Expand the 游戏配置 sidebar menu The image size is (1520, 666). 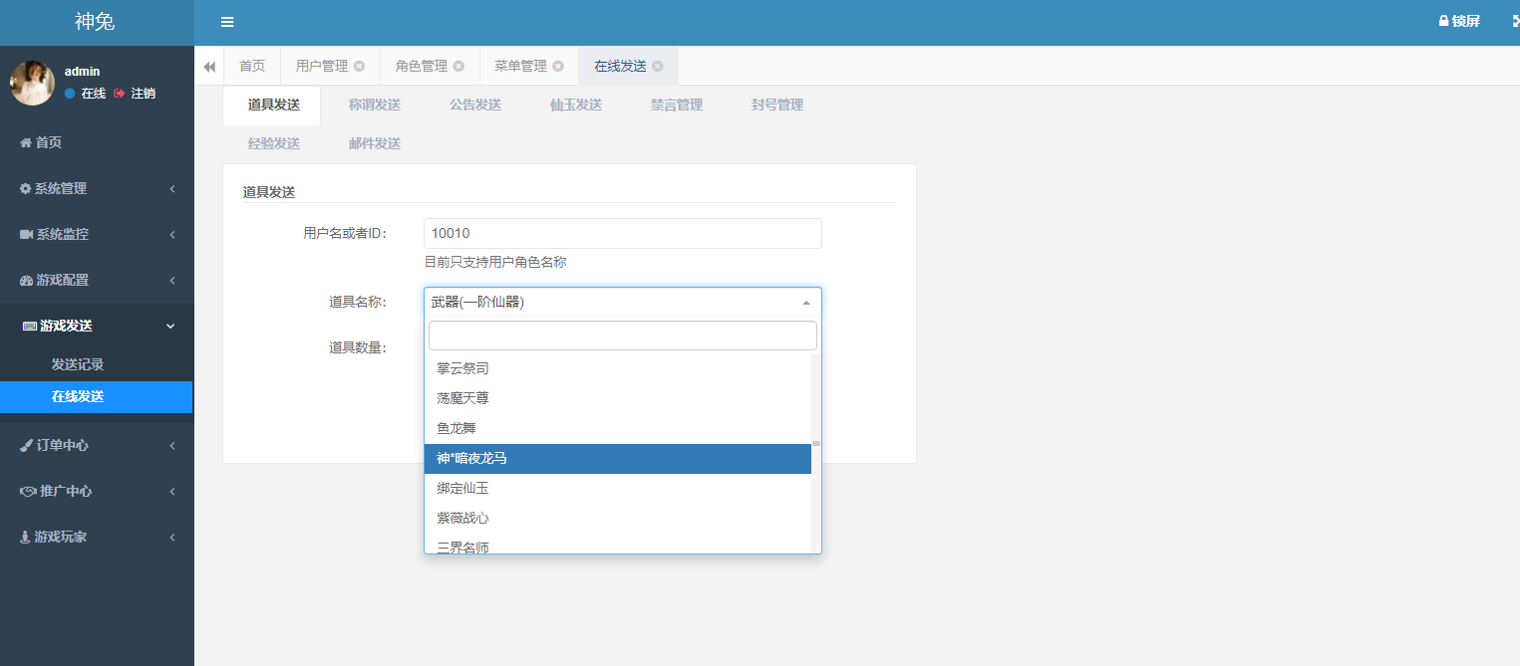(97, 280)
